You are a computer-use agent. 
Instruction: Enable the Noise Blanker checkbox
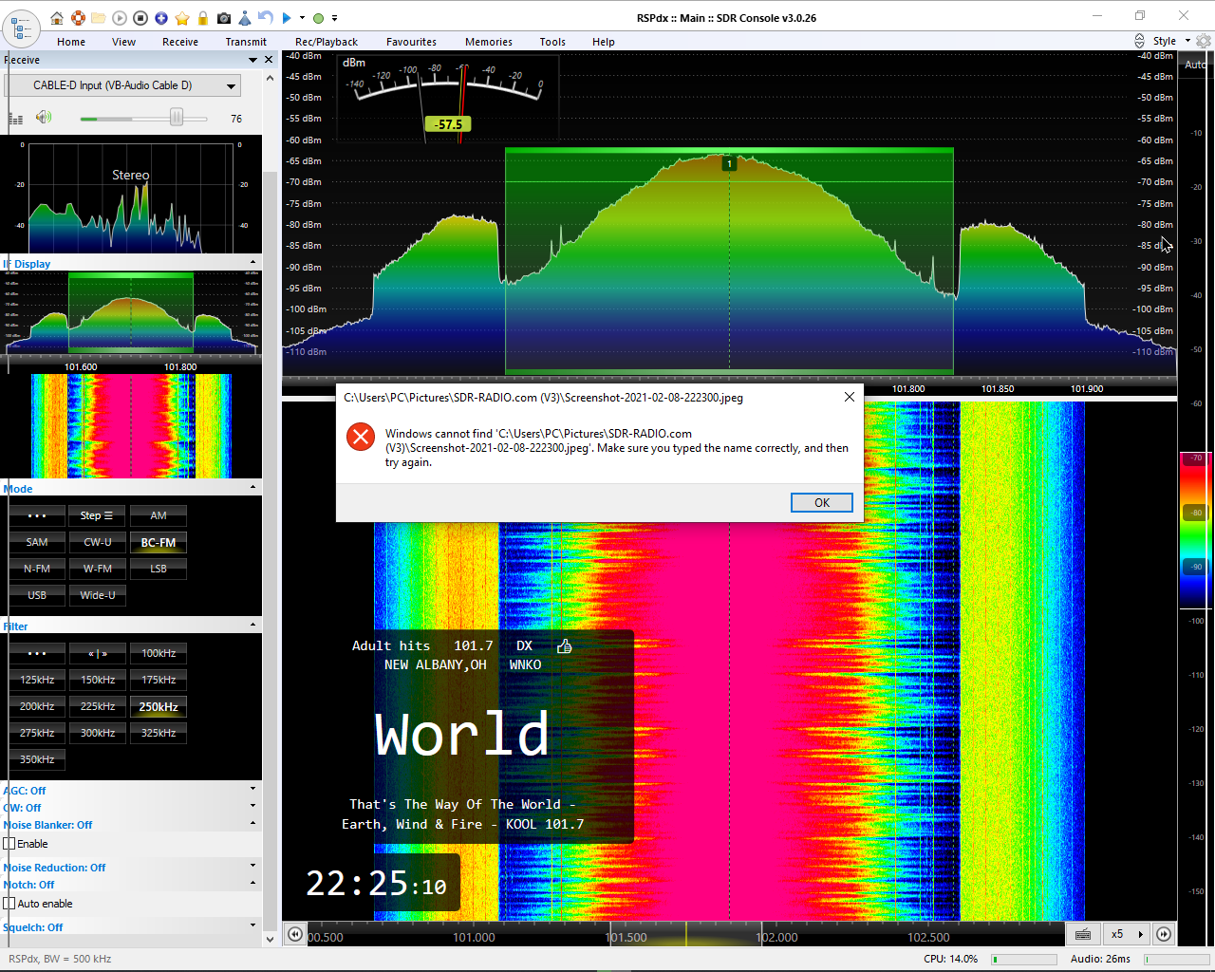[9, 844]
